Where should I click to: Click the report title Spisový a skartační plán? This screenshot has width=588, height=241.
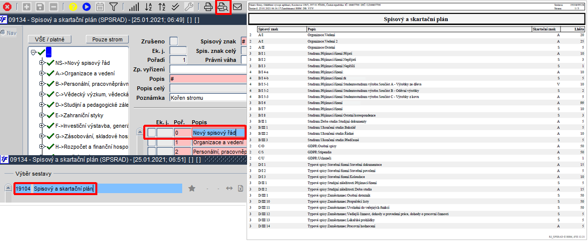pos(417,19)
